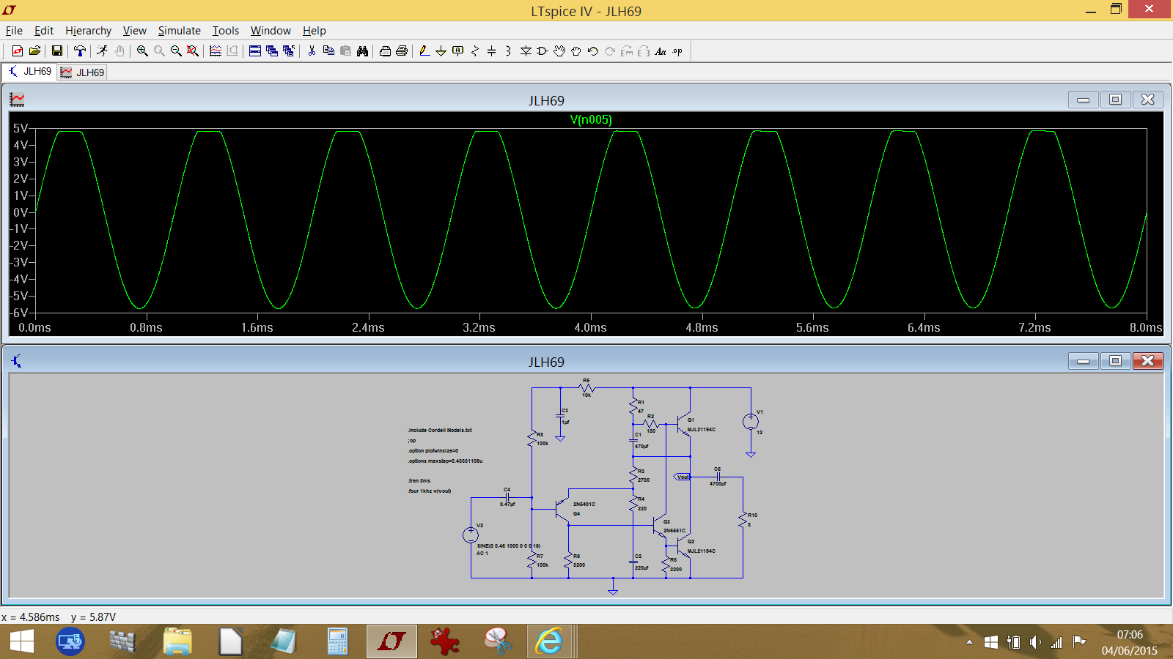Click the MJL21194C label of Q1

702,430
